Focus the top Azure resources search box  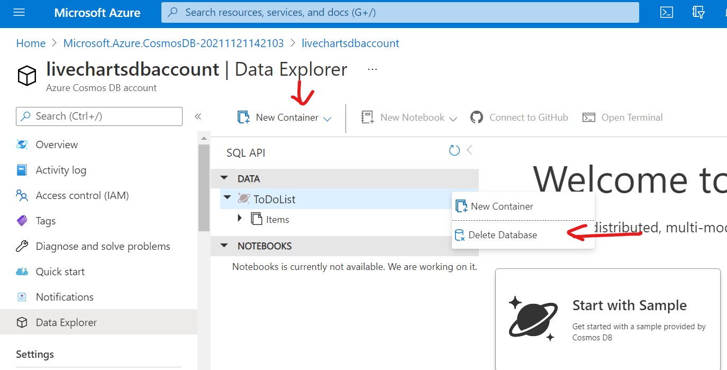(x=399, y=13)
